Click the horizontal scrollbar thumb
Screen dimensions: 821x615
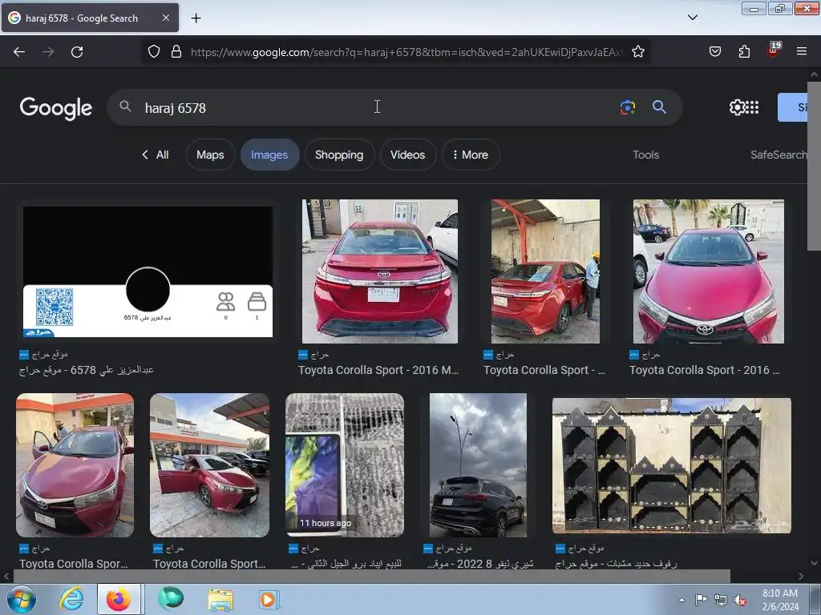371,577
